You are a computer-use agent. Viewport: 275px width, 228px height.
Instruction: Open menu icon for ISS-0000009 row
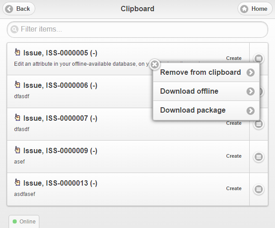[x=259, y=156]
